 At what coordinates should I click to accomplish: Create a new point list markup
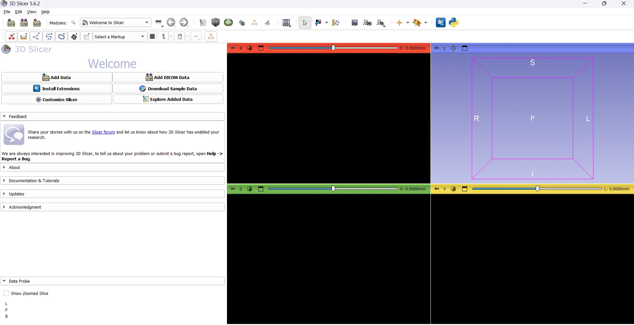pos(11,36)
